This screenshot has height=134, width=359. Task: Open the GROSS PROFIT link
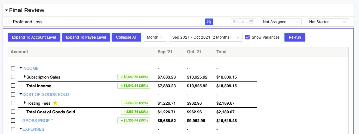38,120
